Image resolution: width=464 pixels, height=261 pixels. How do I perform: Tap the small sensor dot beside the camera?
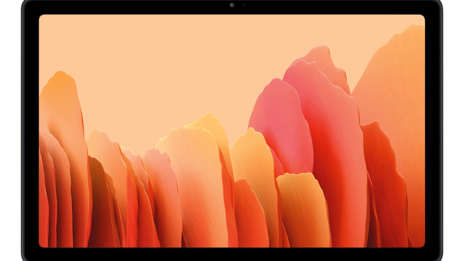(244, 6)
